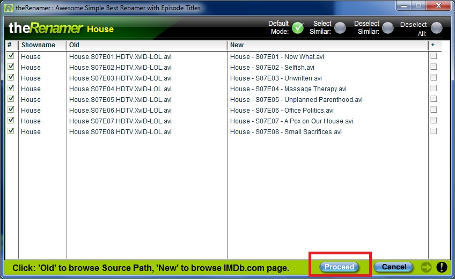Open new name House - S07E04 - Massage Therapy.avi
The width and height of the screenshot is (455, 279).
(288, 89)
